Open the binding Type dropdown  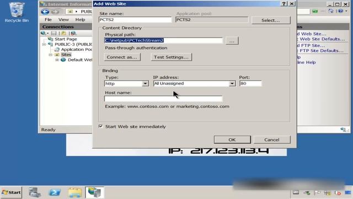[x=145, y=83]
